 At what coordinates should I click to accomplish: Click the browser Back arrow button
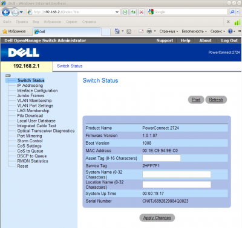tap(5, 12)
